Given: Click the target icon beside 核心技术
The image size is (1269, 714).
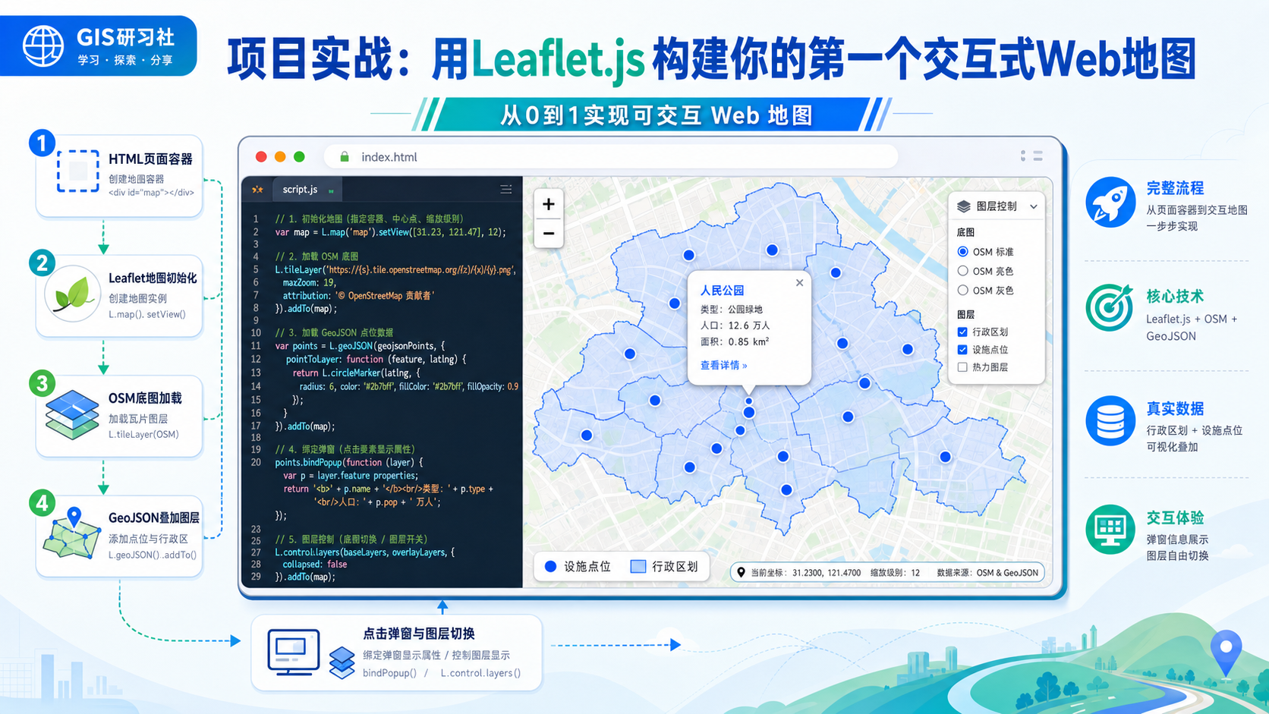Looking at the screenshot, I should 1110,308.
